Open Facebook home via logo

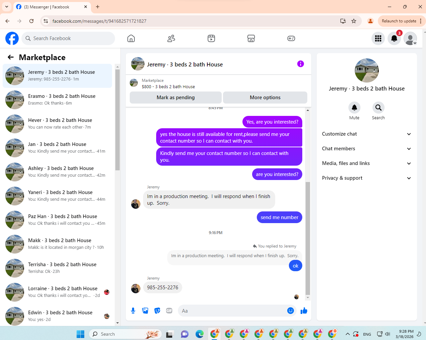(12, 38)
